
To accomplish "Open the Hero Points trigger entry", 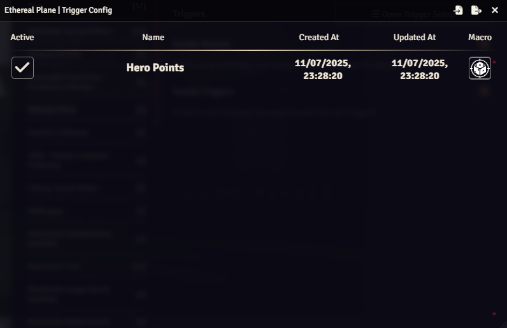I will pos(155,68).
